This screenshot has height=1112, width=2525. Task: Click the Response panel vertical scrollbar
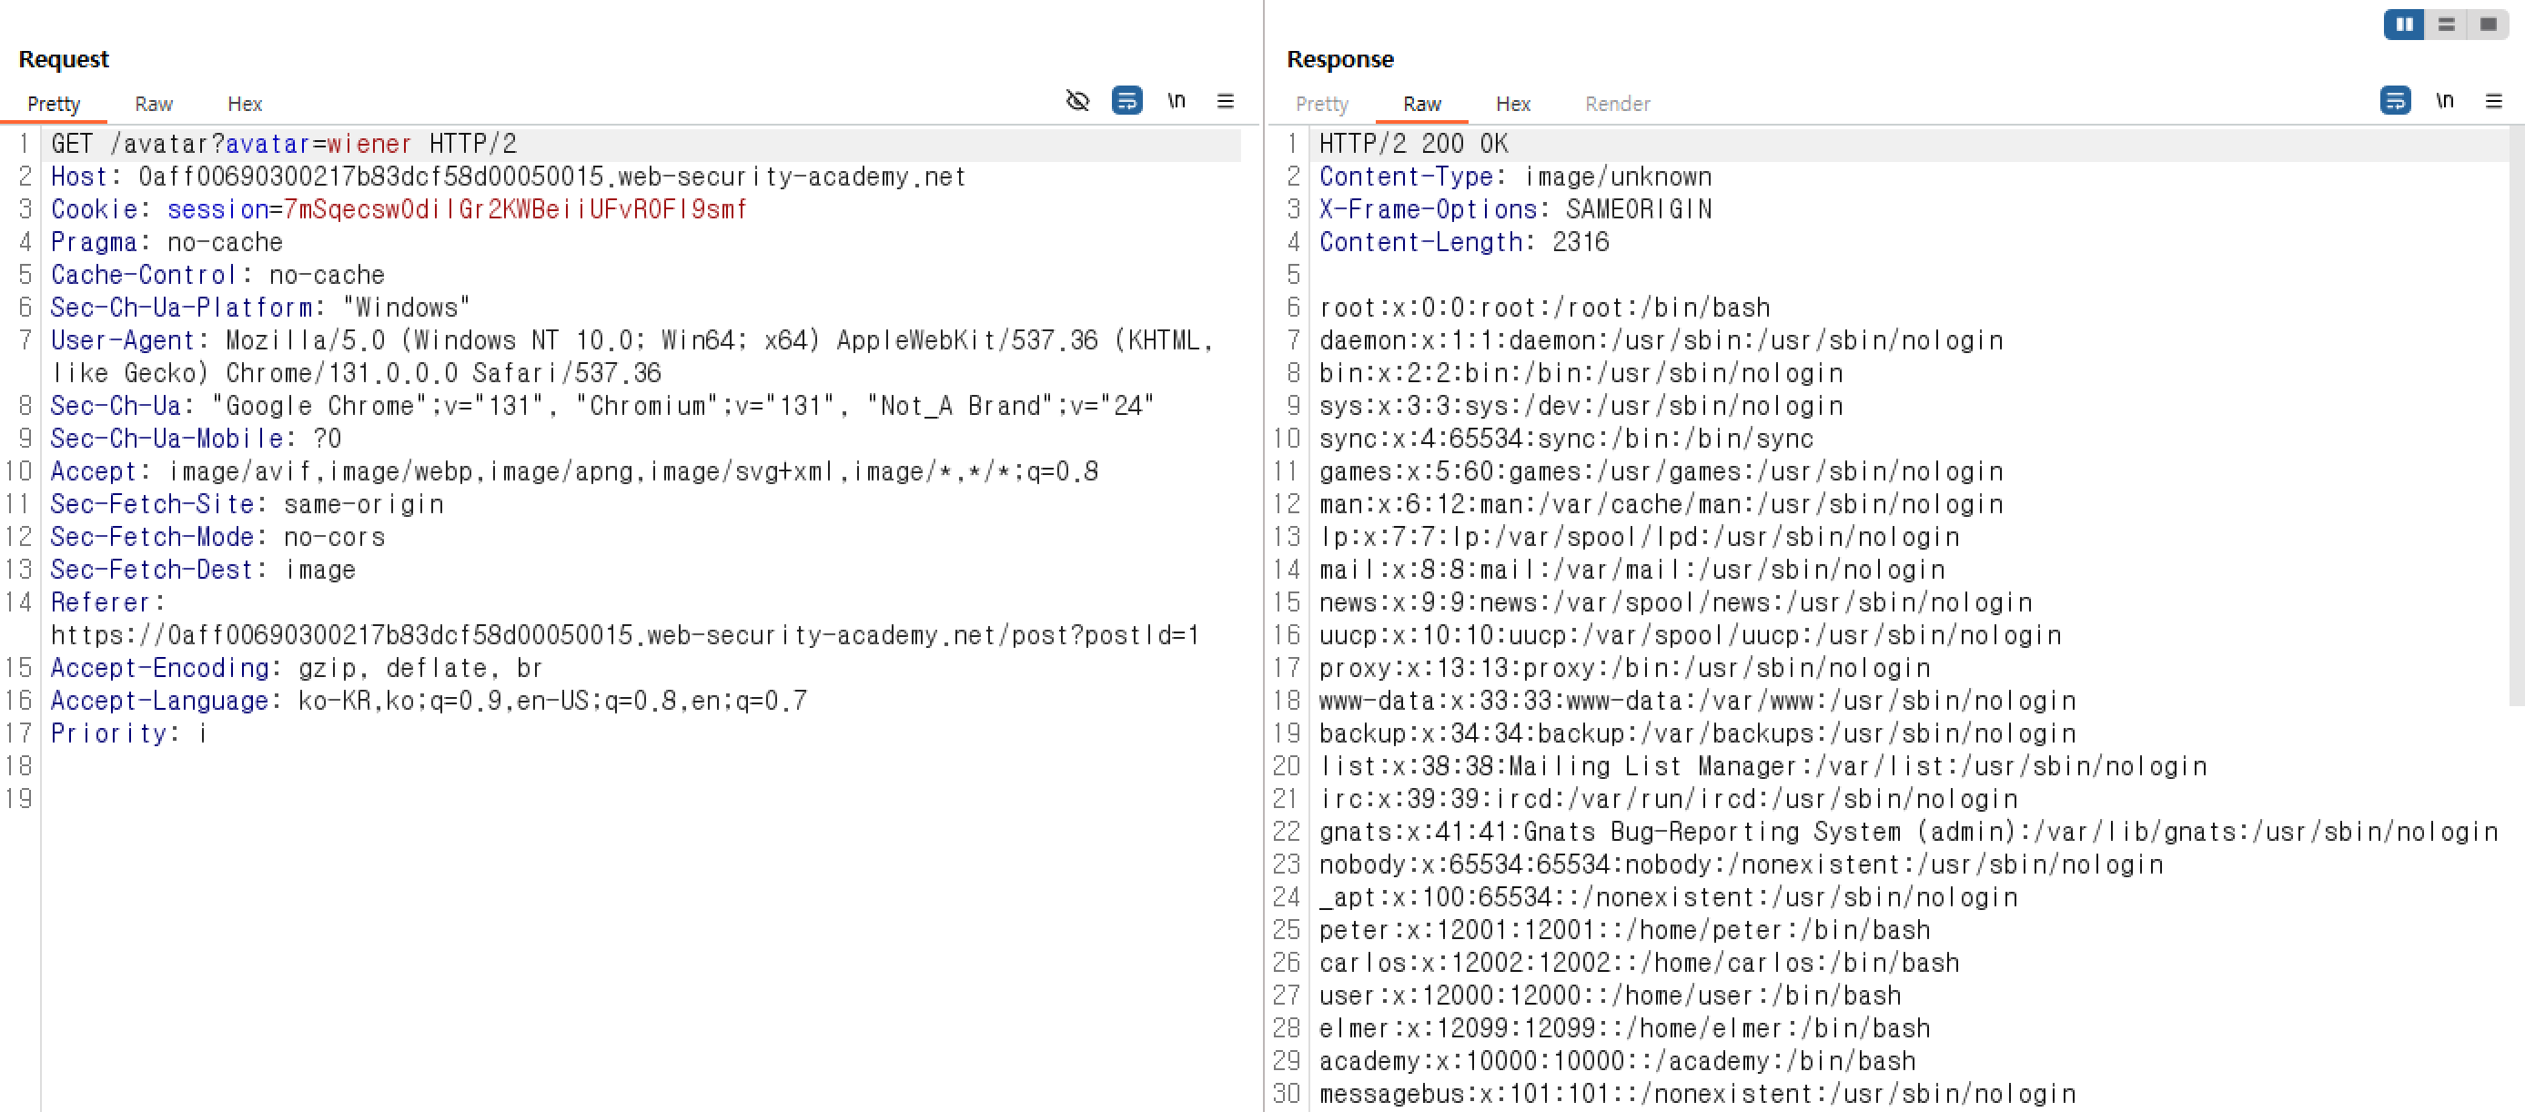click(2516, 416)
